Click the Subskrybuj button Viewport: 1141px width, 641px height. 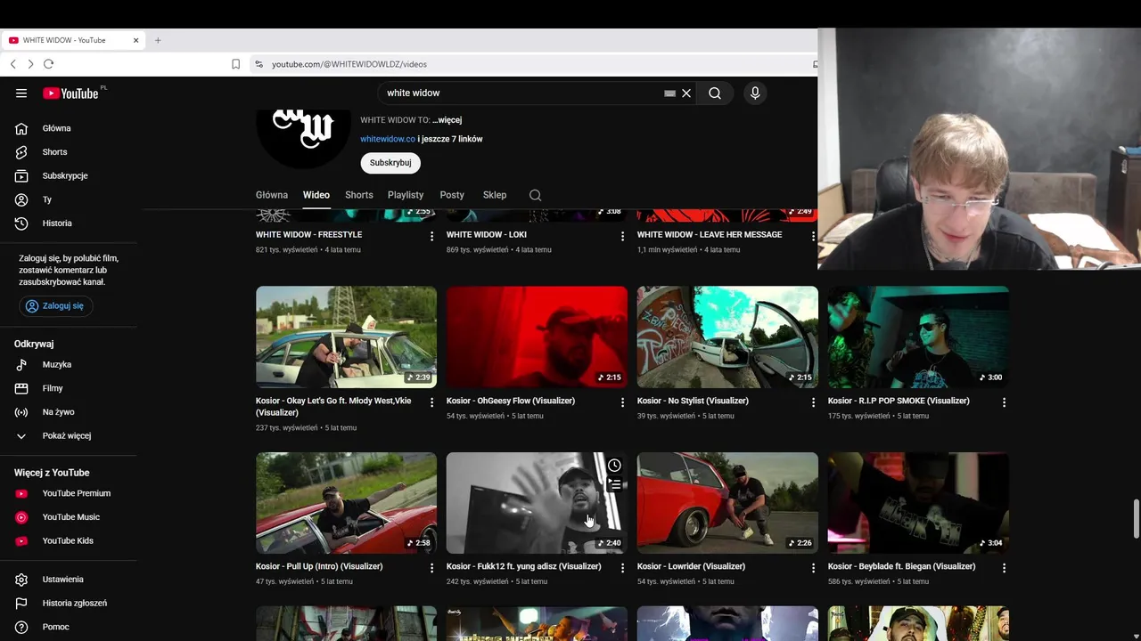pyautogui.click(x=390, y=163)
